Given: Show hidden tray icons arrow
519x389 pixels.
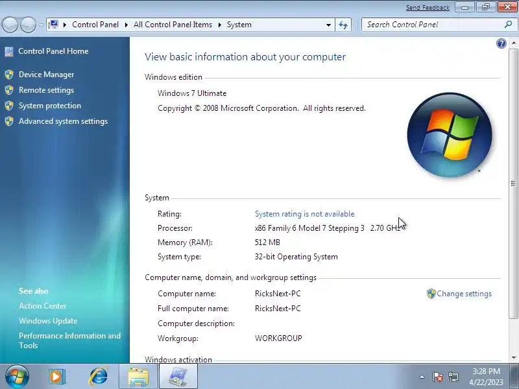Looking at the screenshot, I should pos(422,377).
